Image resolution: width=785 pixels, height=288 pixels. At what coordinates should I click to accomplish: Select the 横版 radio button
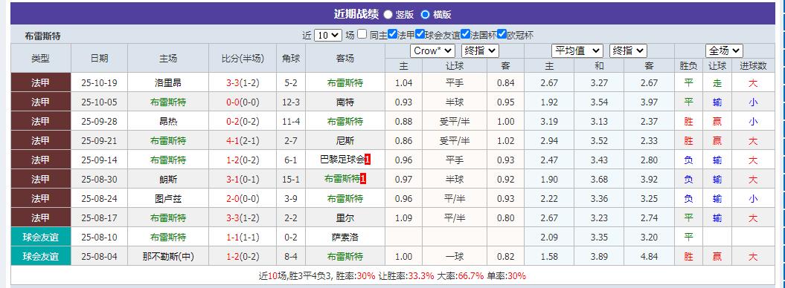click(x=425, y=15)
